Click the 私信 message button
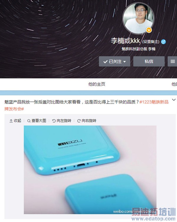177x222 pixels. pos(149,62)
